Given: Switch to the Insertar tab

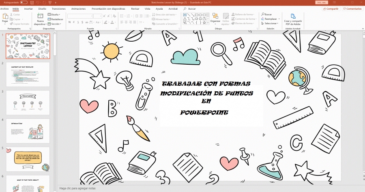Looking at the screenshot, I should tap(28, 9).
